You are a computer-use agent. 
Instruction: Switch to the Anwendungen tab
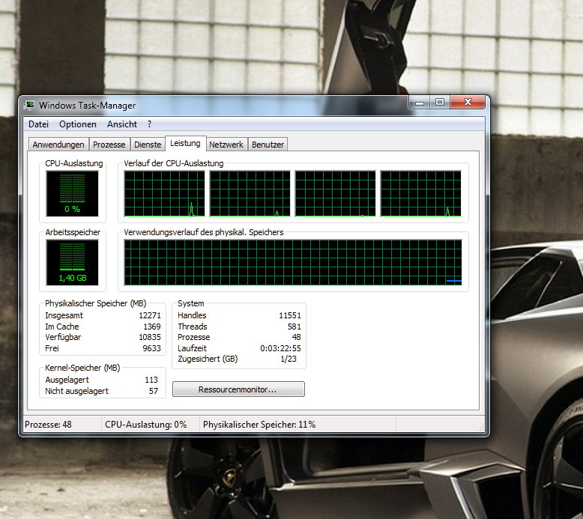[x=58, y=145]
